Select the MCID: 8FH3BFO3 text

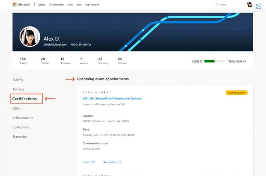[x=81, y=45]
